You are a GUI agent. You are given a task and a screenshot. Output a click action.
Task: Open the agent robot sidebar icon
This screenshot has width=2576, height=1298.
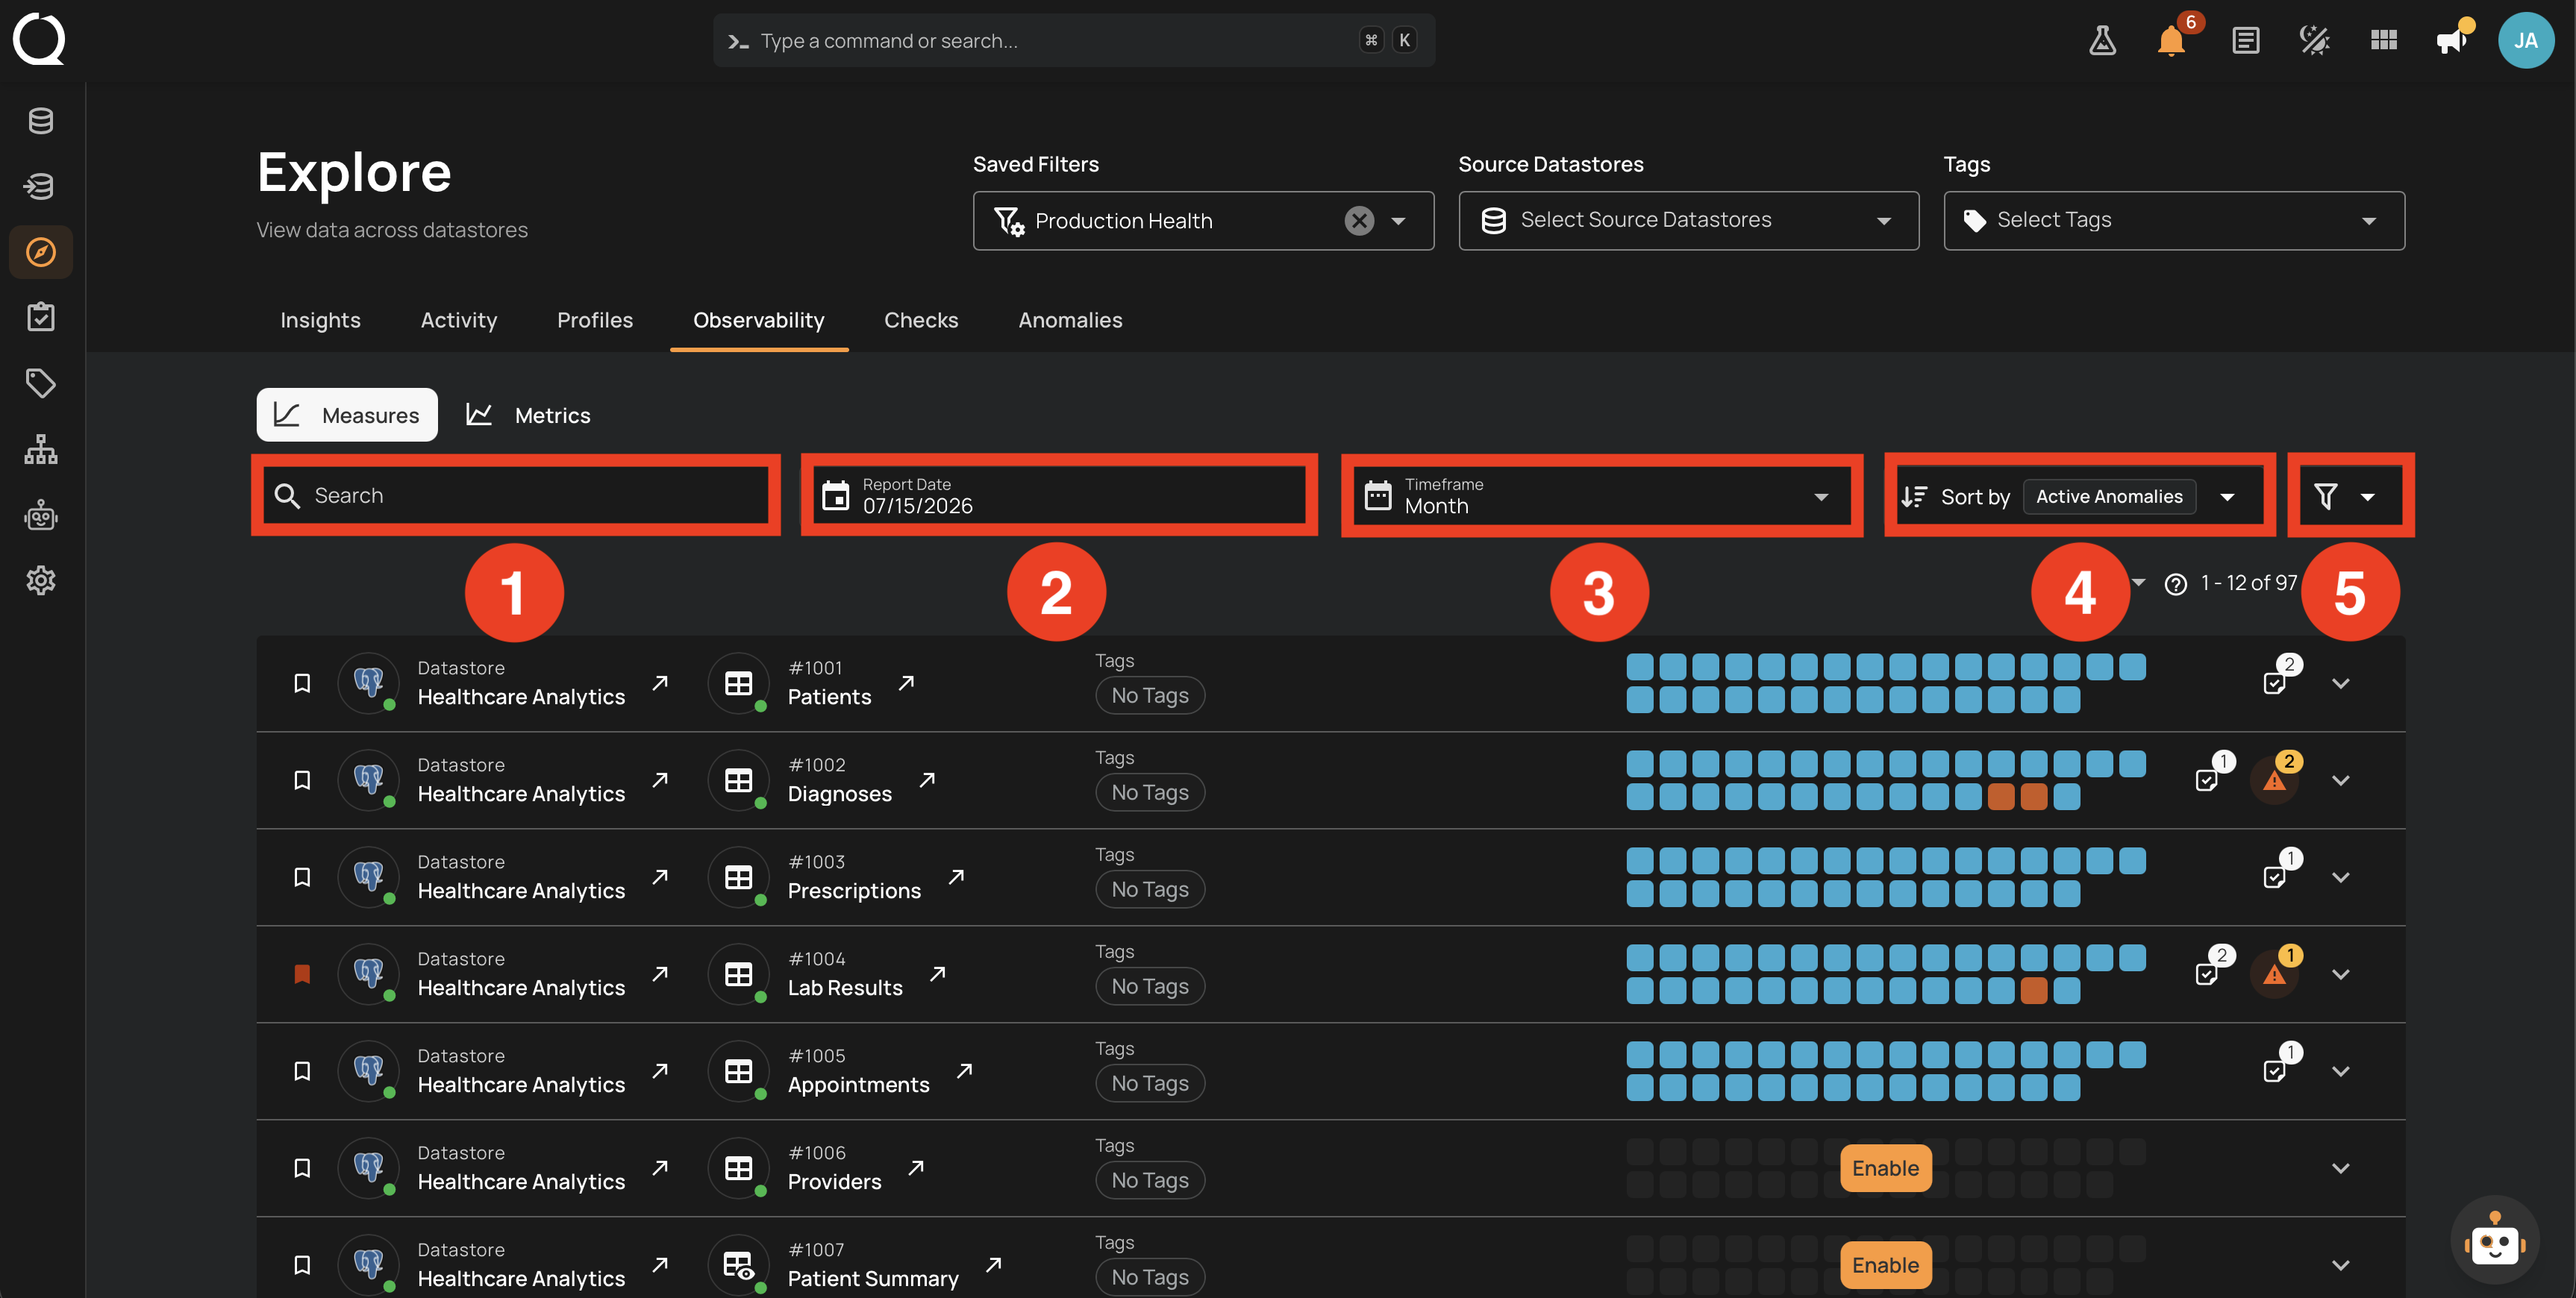click(x=41, y=515)
